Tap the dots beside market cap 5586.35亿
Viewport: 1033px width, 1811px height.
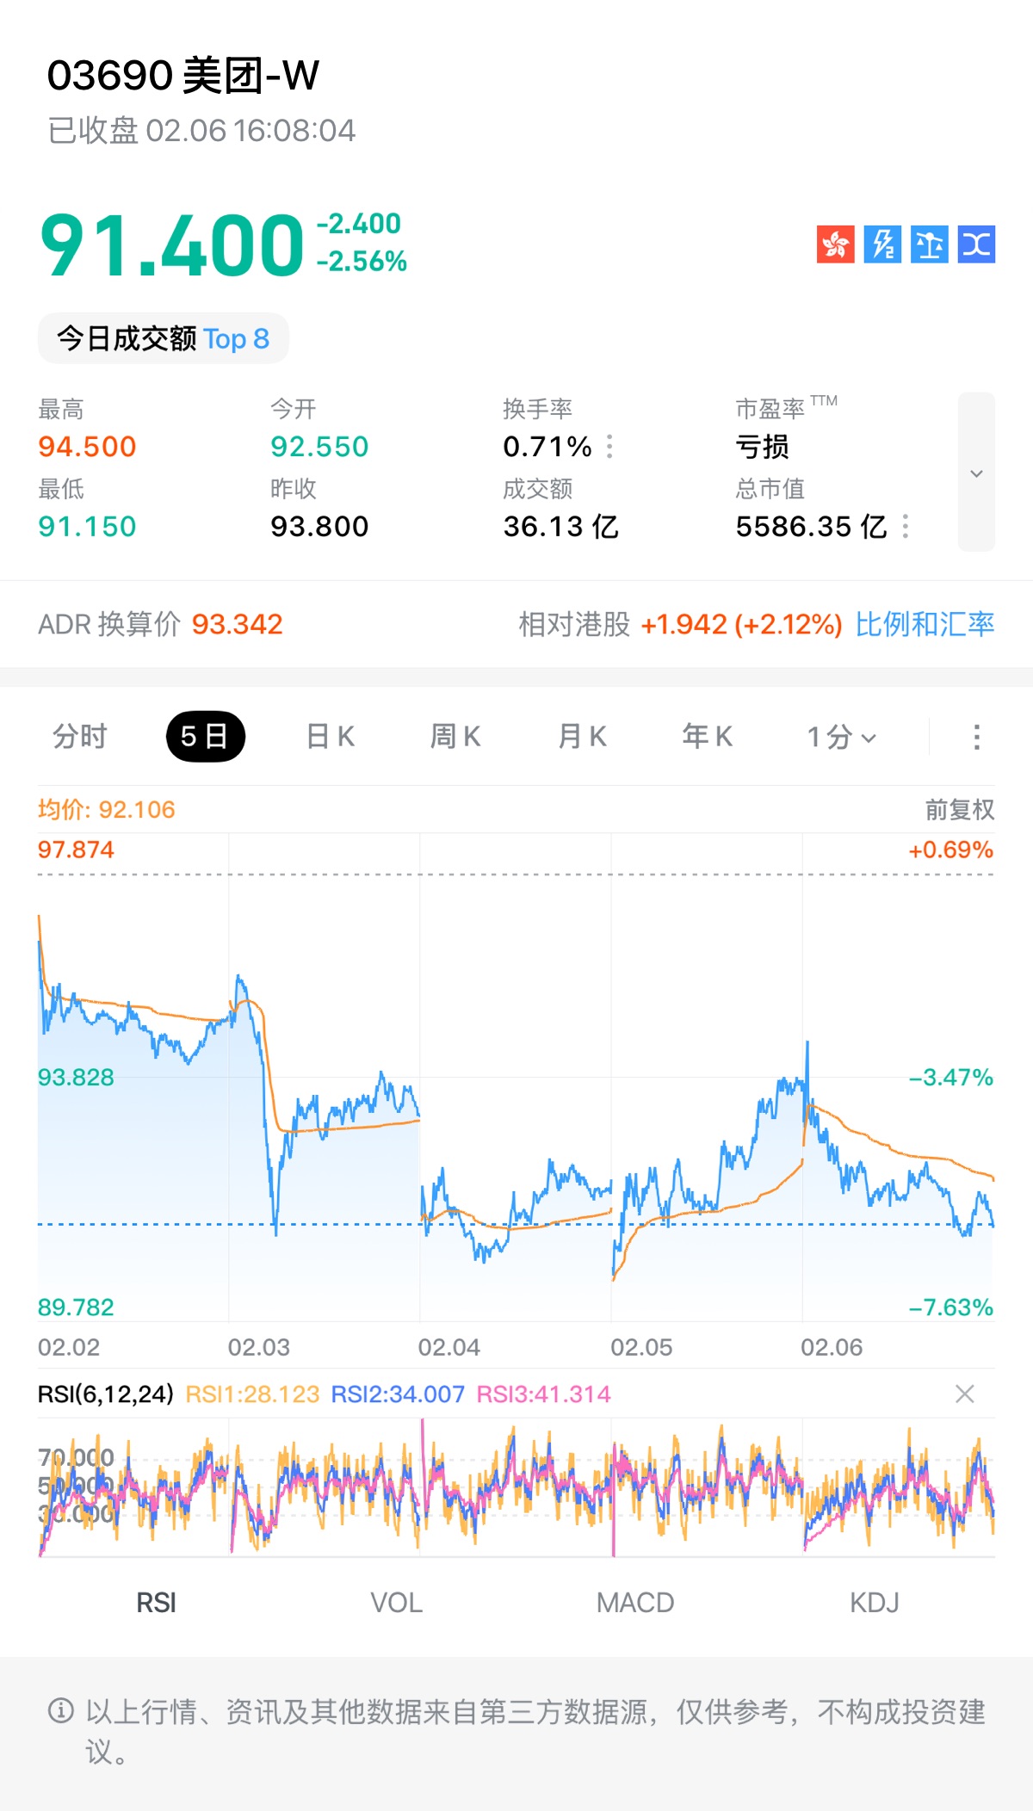coord(906,526)
